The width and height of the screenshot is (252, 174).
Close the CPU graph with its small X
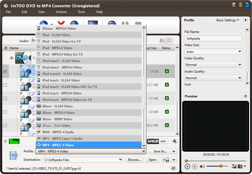coord(5,141)
